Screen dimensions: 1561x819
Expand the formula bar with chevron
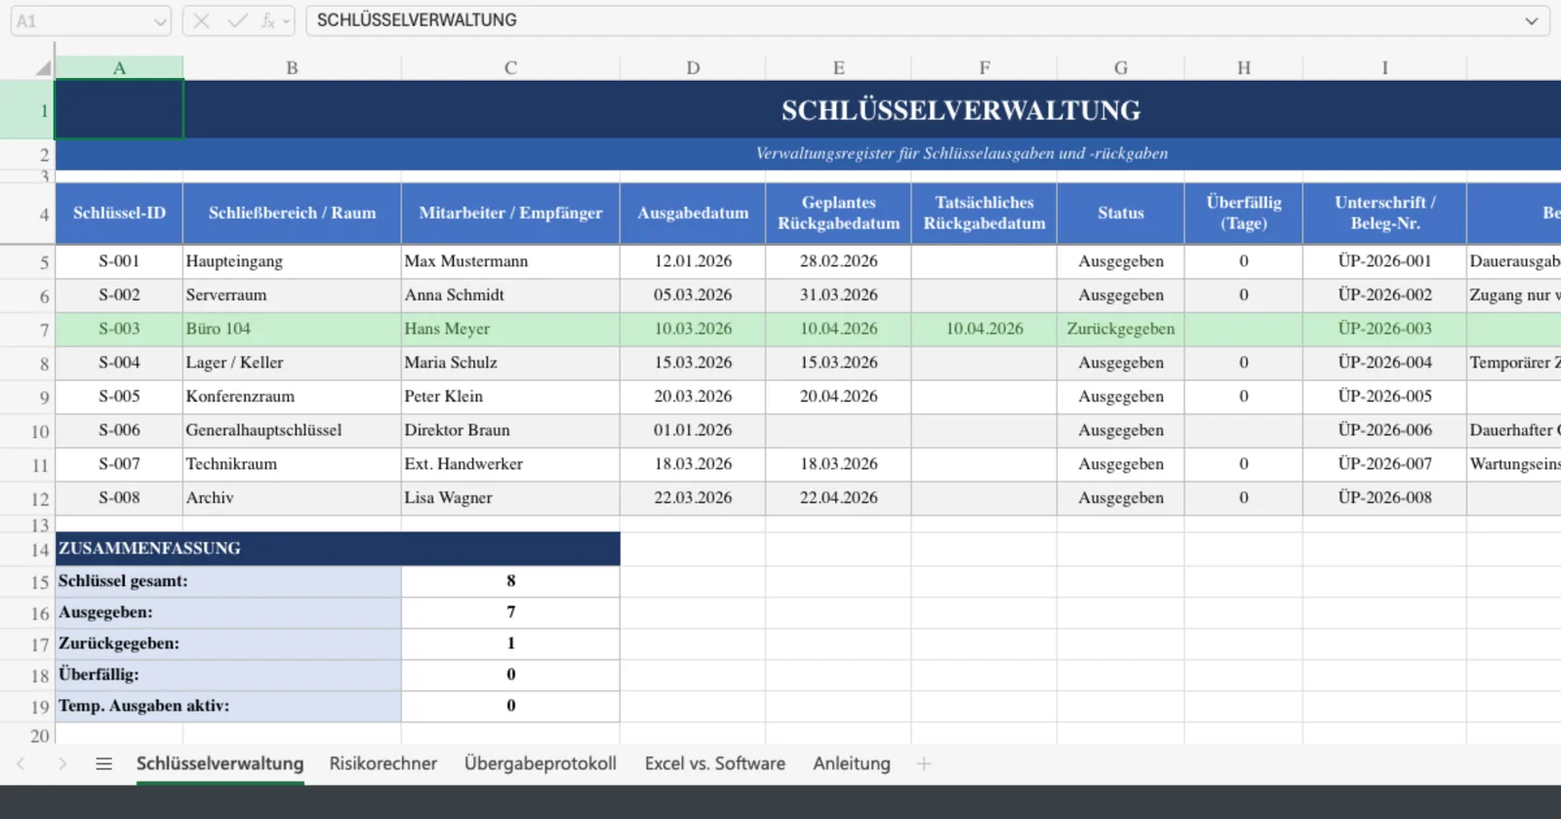point(1532,20)
